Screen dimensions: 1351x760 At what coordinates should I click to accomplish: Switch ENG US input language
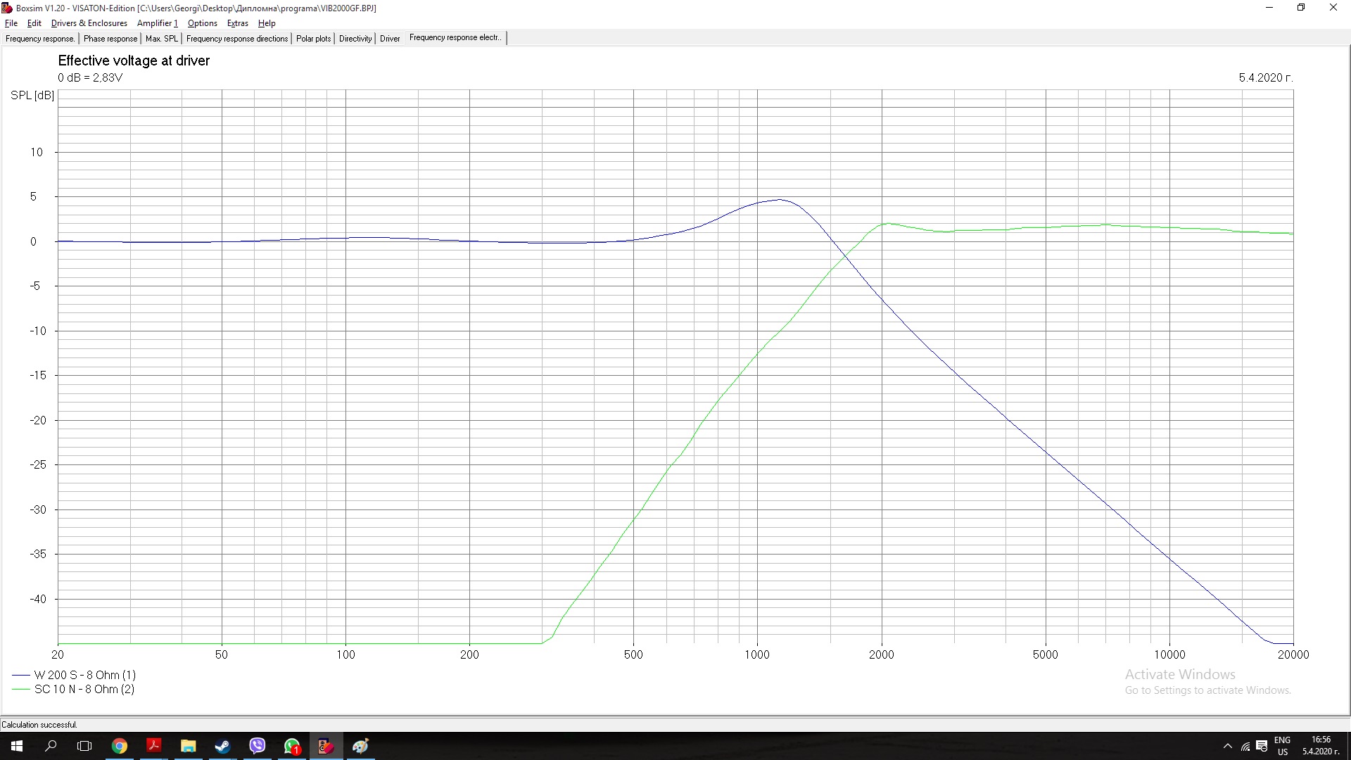1282,746
